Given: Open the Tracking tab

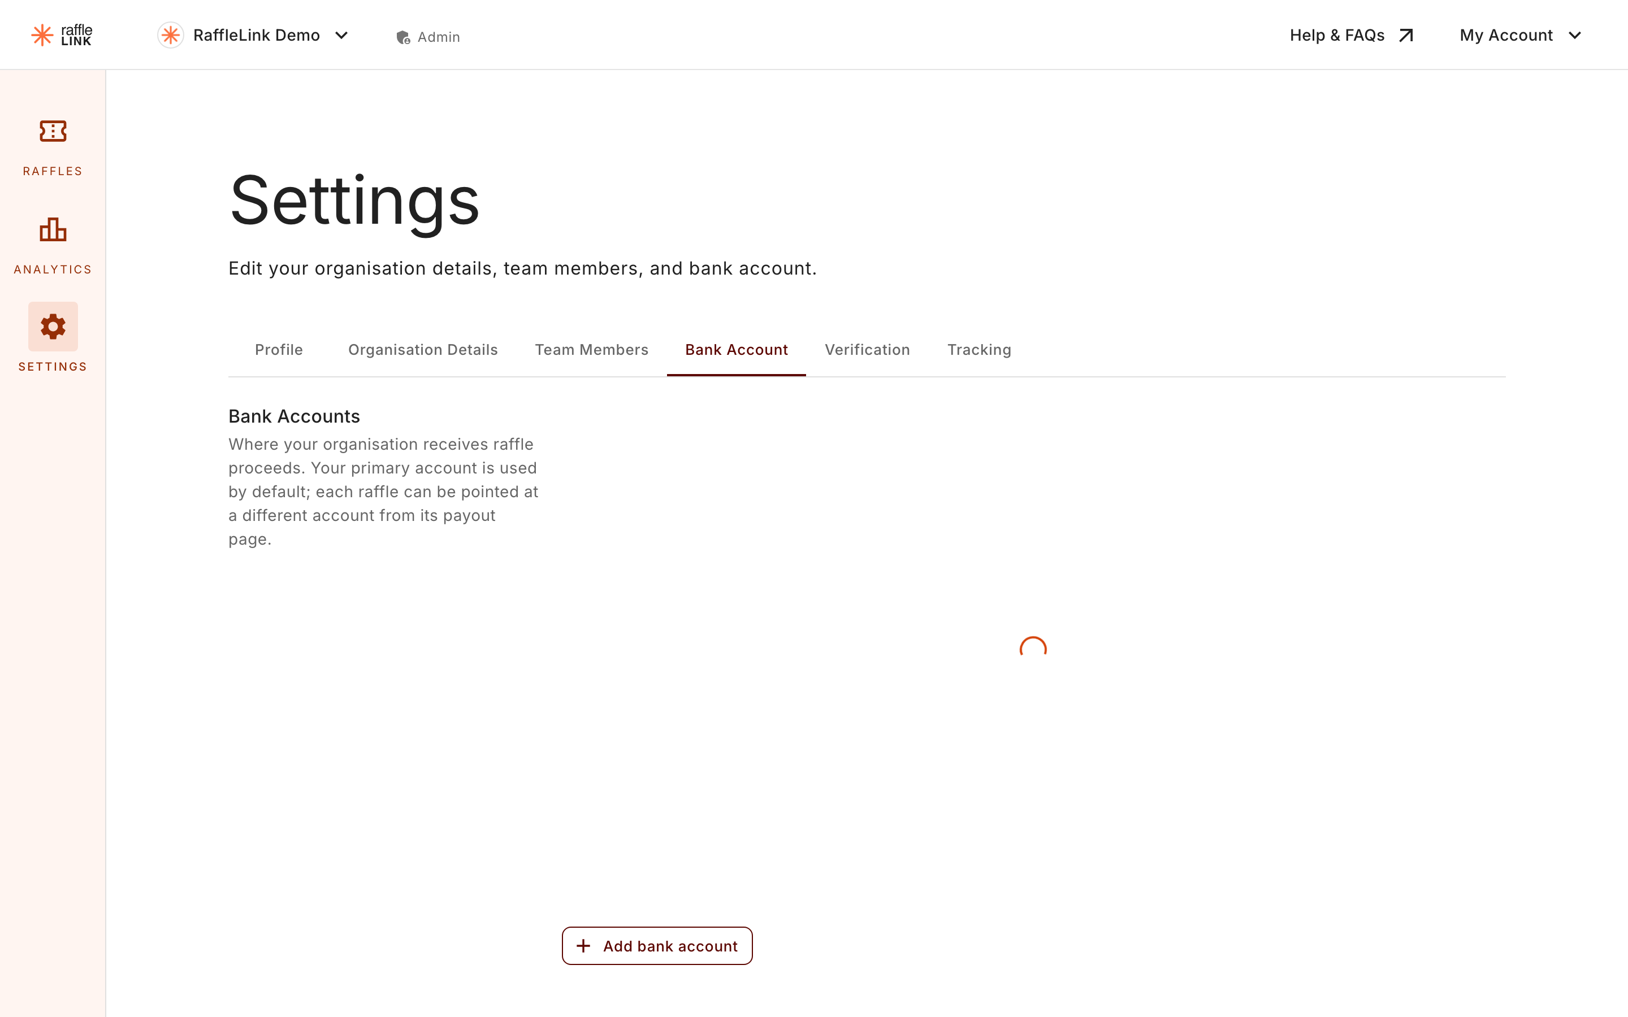Looking at the screenshot, I should [979, 350].
